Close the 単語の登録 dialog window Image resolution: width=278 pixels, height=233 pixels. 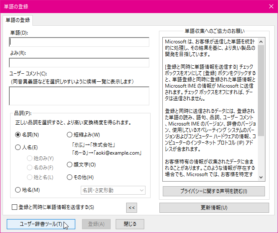pos(271,6)
